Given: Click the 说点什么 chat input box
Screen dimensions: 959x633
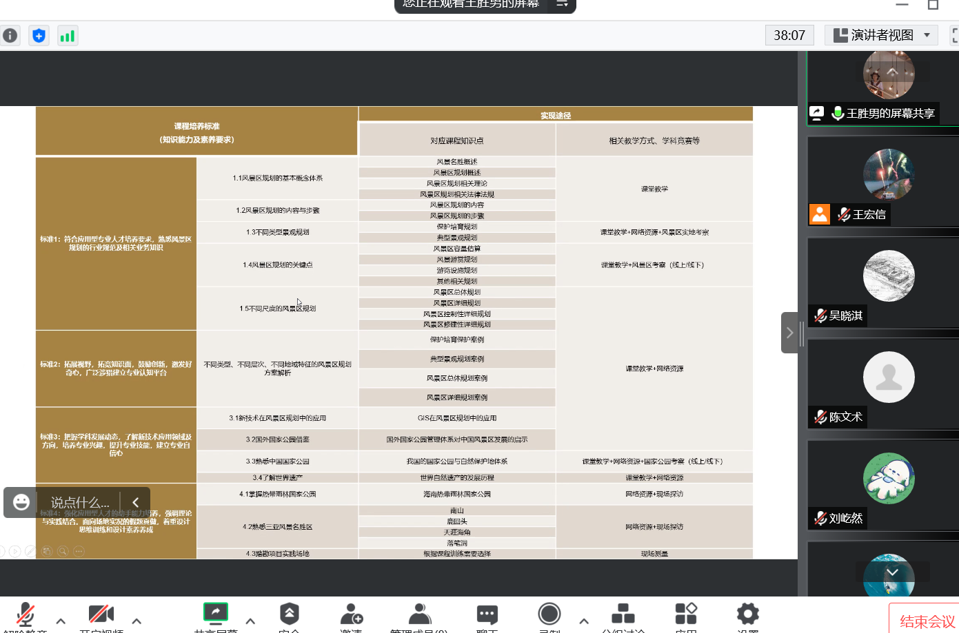Looking at the screenshot, I should pos(80,503).
